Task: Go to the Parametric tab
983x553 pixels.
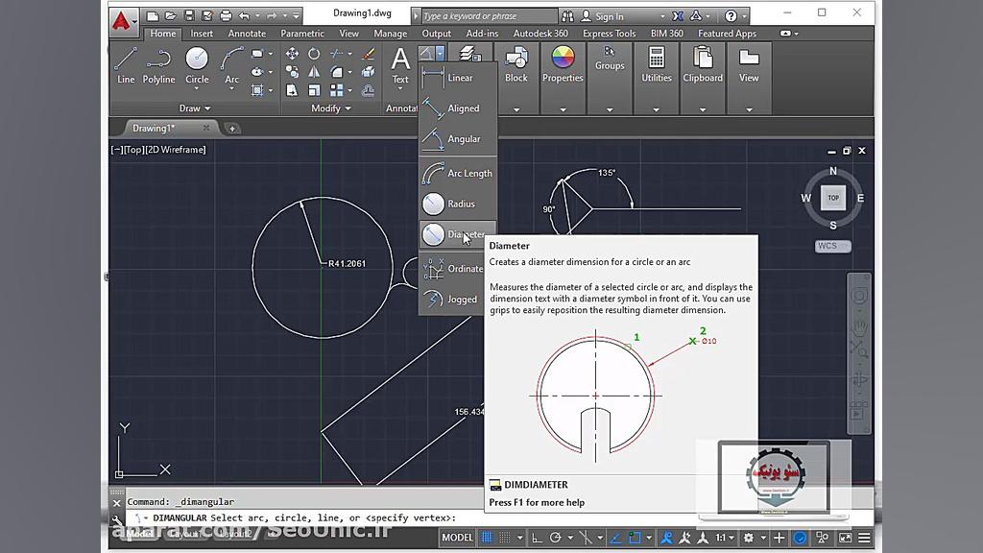Action: pyautogui.click(x=302, y=34)
